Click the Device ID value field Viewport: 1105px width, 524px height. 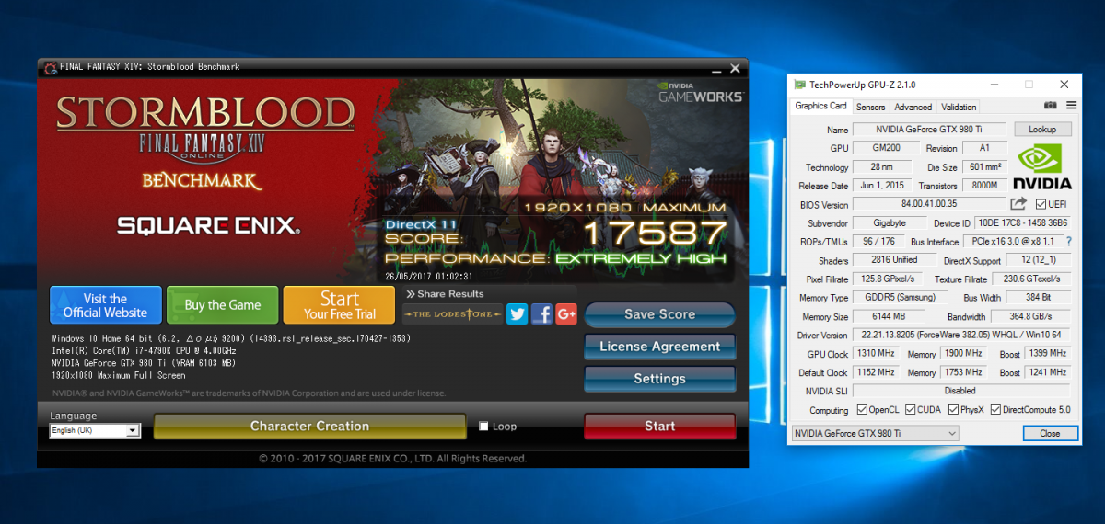click(x=1024, y=222)
